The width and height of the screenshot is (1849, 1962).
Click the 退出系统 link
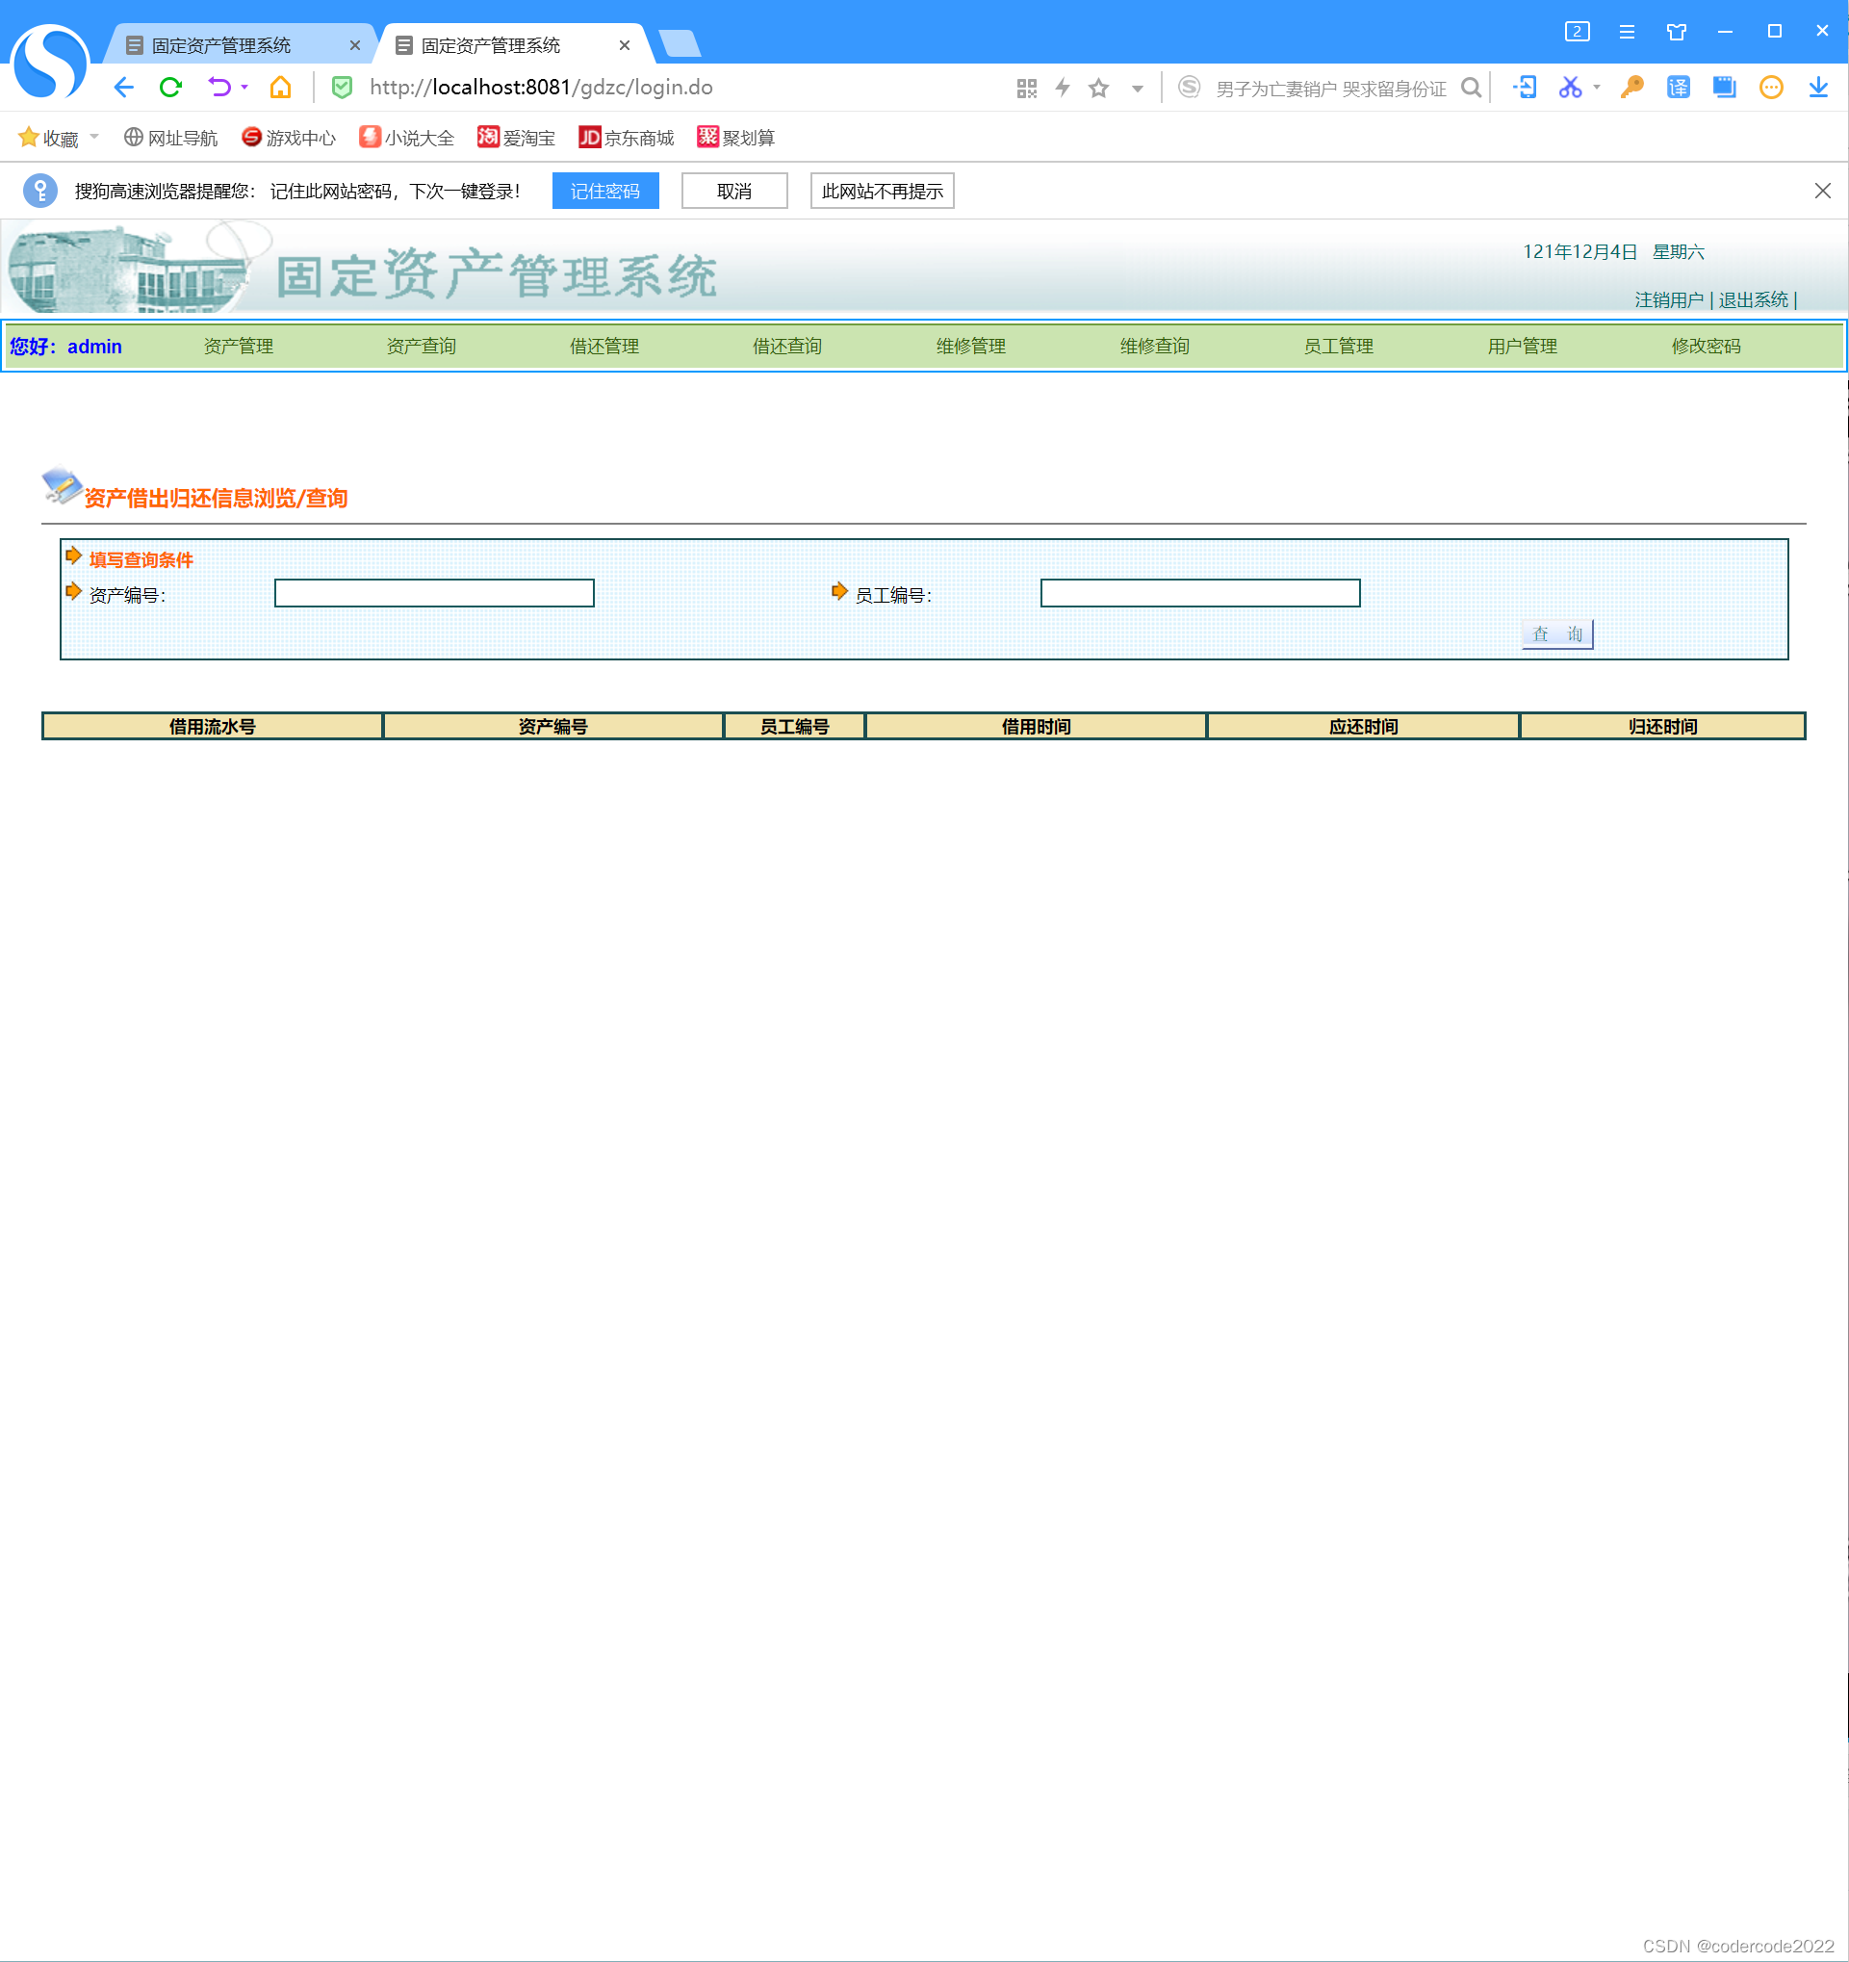pyautogui.click(x=1753, y=300)
